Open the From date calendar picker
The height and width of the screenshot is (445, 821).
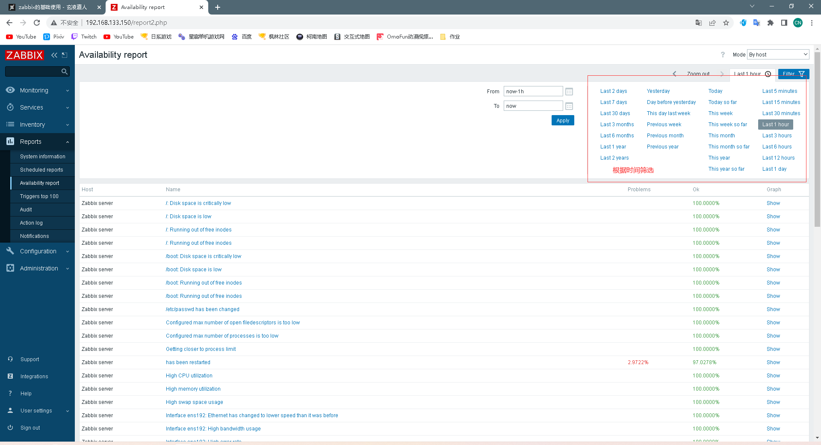(x=569, y=92)
